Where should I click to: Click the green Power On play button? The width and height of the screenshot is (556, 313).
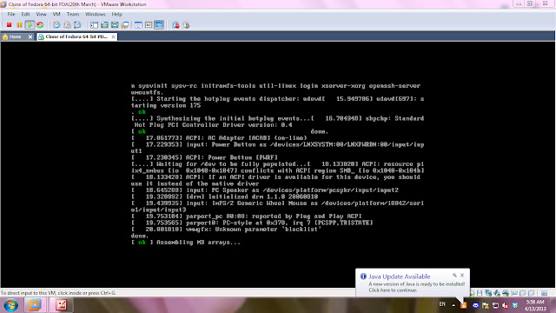click(x=30, y=25)
